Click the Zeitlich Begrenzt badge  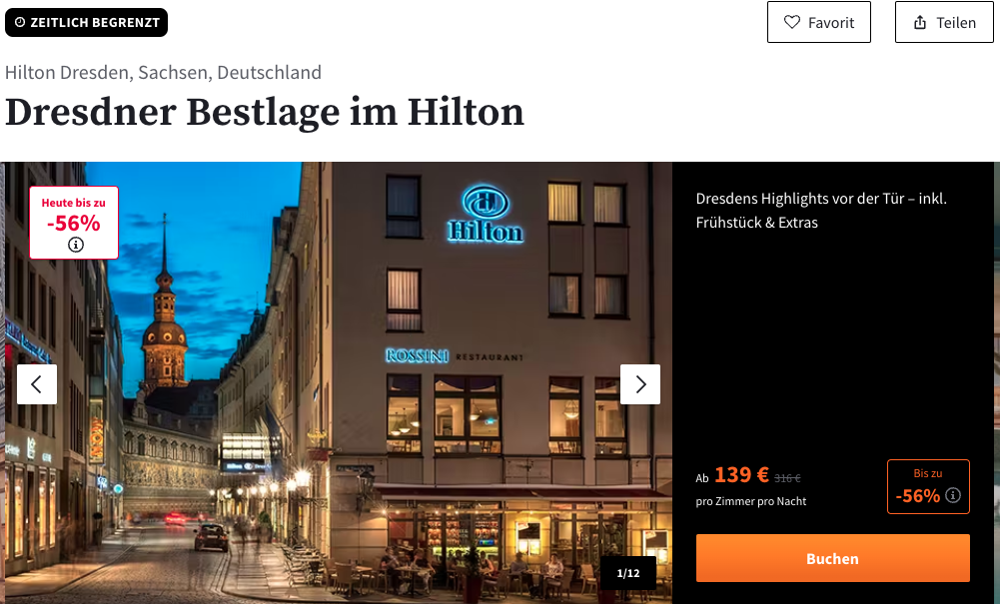86,22
